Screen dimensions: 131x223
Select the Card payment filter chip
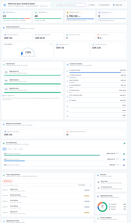(15, 149)
